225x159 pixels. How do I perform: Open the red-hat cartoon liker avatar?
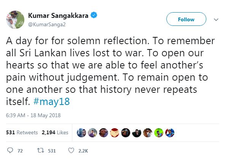[x=115, y=133]
